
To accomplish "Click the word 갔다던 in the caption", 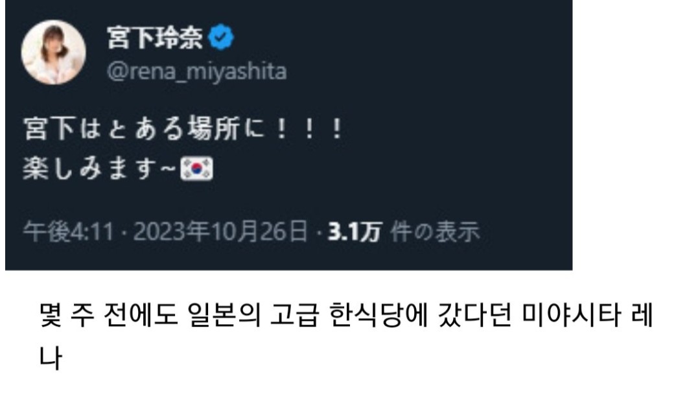I will point(475,314).
